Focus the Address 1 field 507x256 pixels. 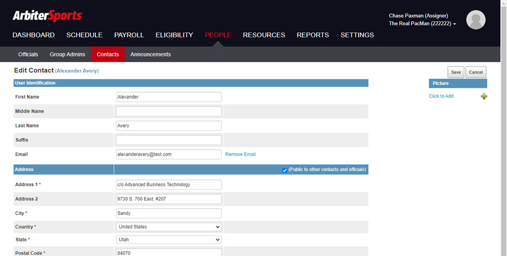point(169,185)
